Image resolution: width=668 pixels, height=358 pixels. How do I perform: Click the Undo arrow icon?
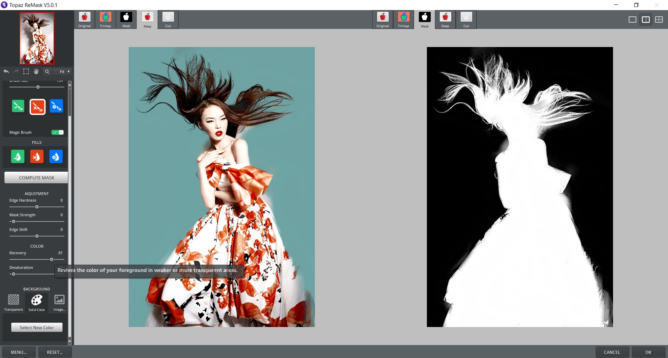tap(6, 71)
